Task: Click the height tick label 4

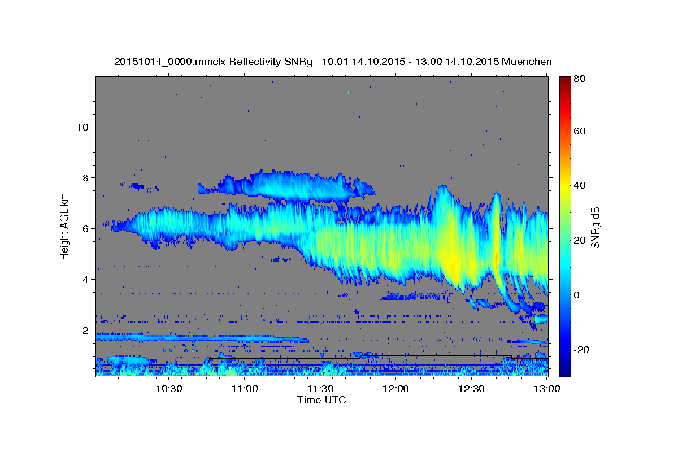Action: pyautogui.click(x=86, y=279)
